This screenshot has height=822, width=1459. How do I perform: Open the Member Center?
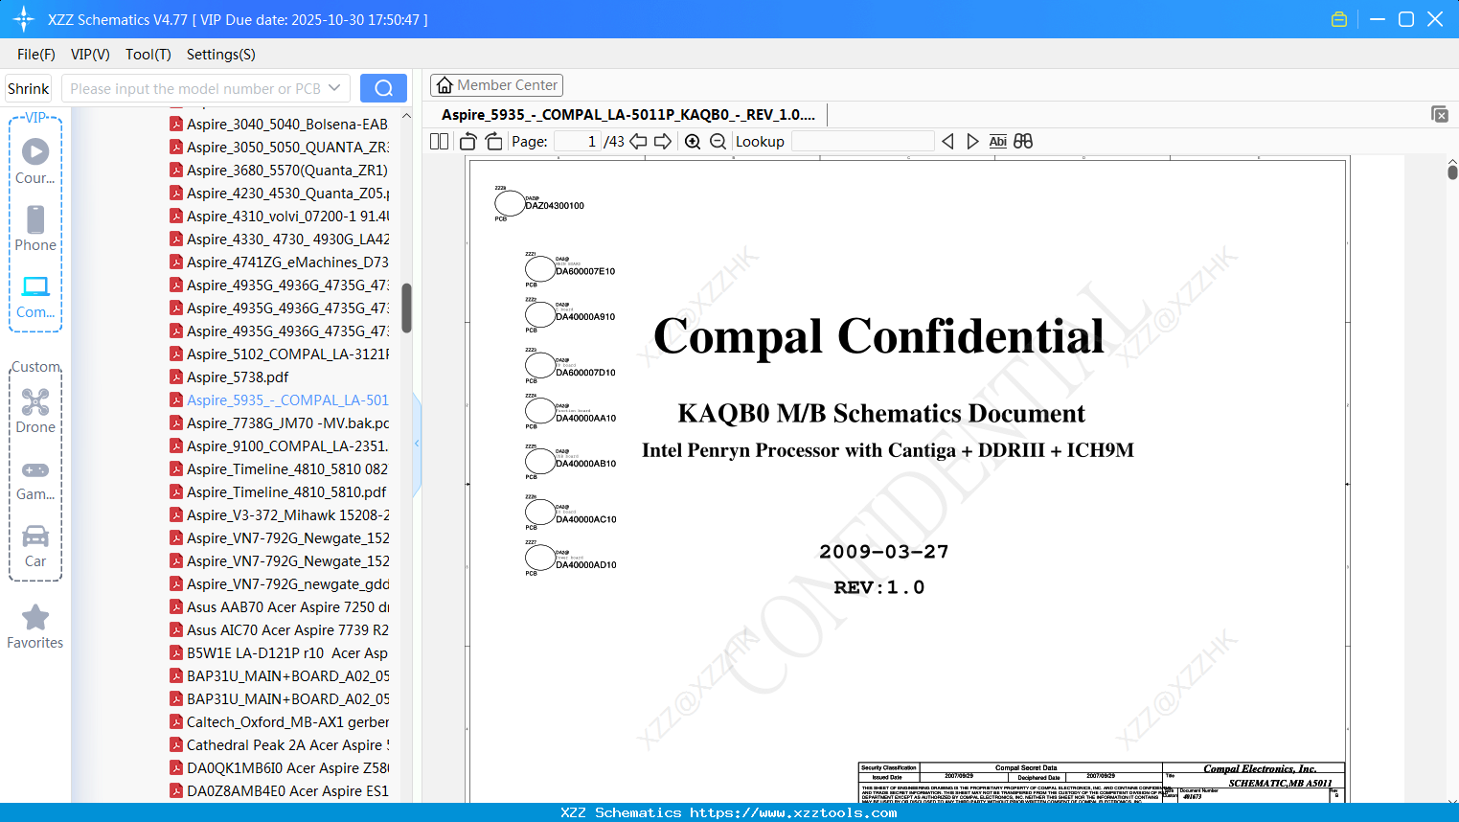[496, 85]
